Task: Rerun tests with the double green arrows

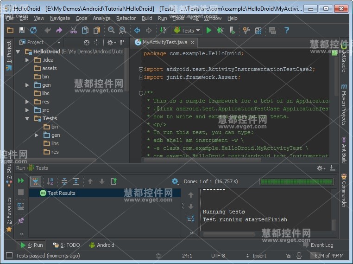Action: [x=21, y=180]
